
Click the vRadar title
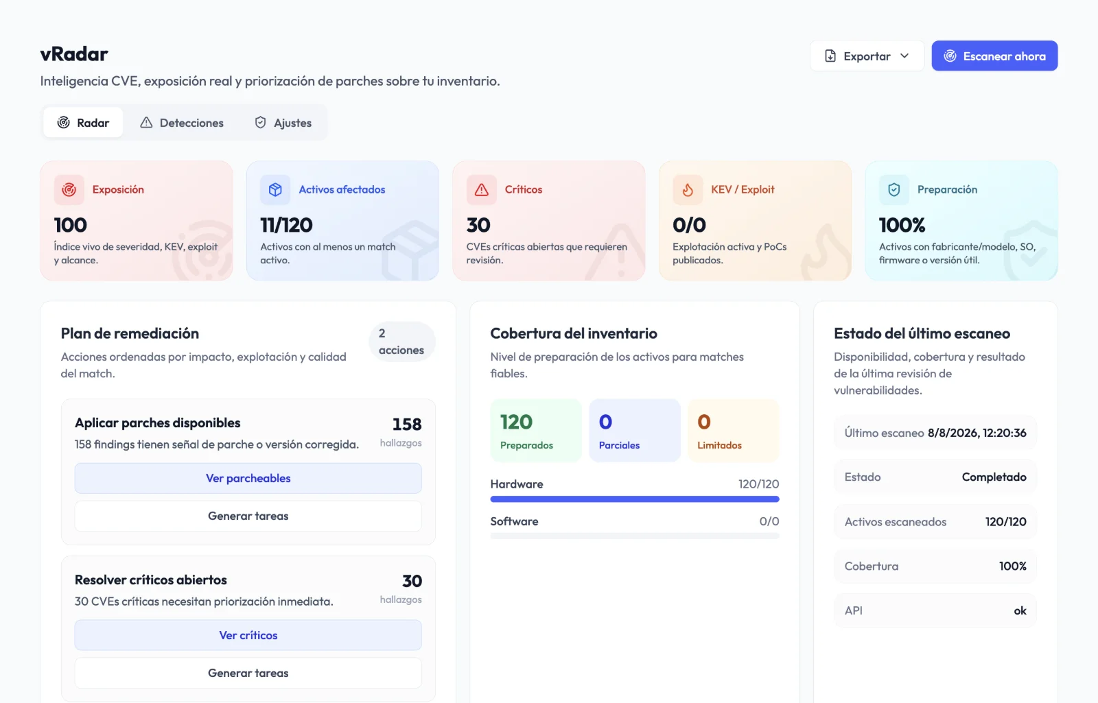(x=74, y=54)
